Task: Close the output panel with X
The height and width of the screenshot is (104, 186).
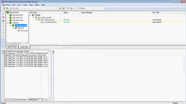Action: [3, 51]
